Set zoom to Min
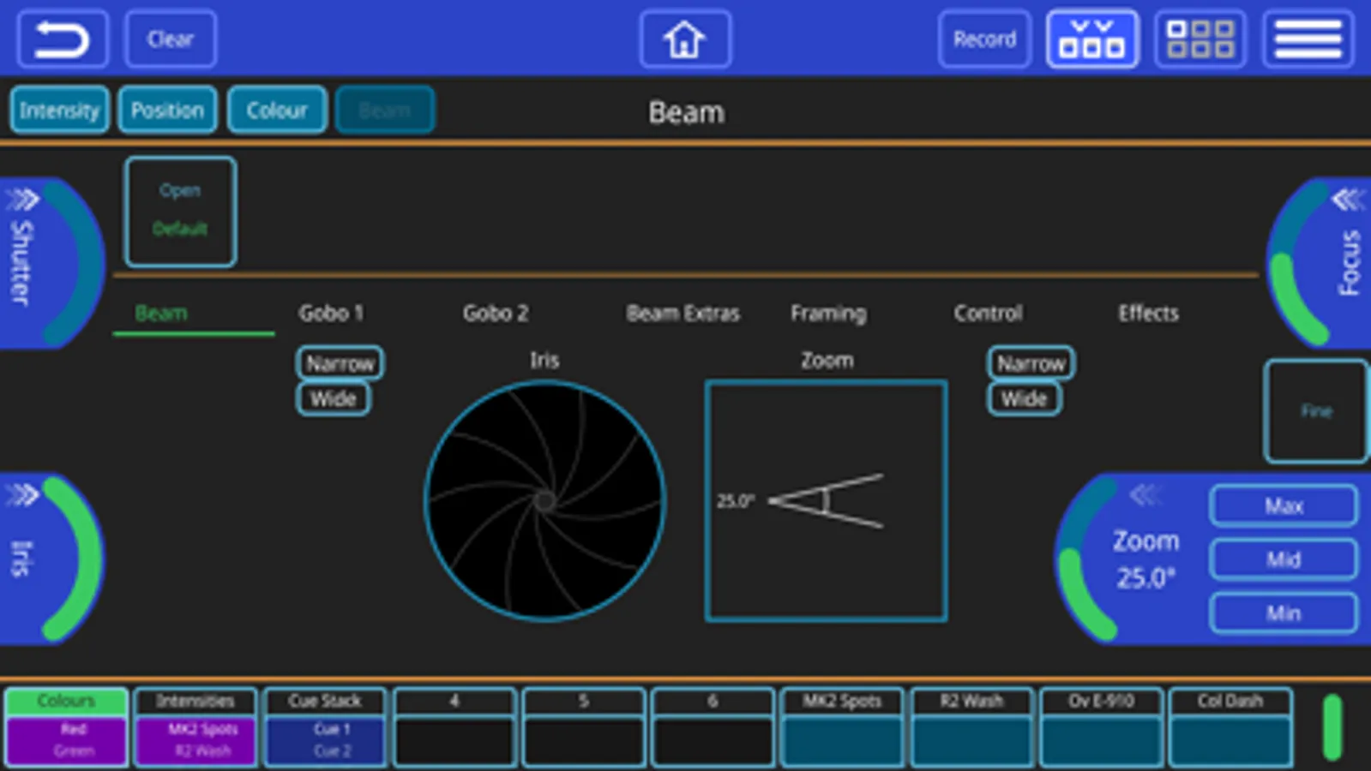This screenshot has height=771, width=1371. tap(1284, 613)
